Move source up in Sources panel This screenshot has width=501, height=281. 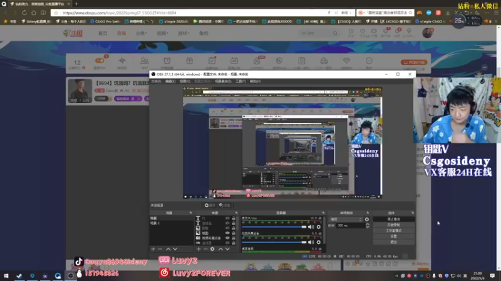[x=220, y=249]
